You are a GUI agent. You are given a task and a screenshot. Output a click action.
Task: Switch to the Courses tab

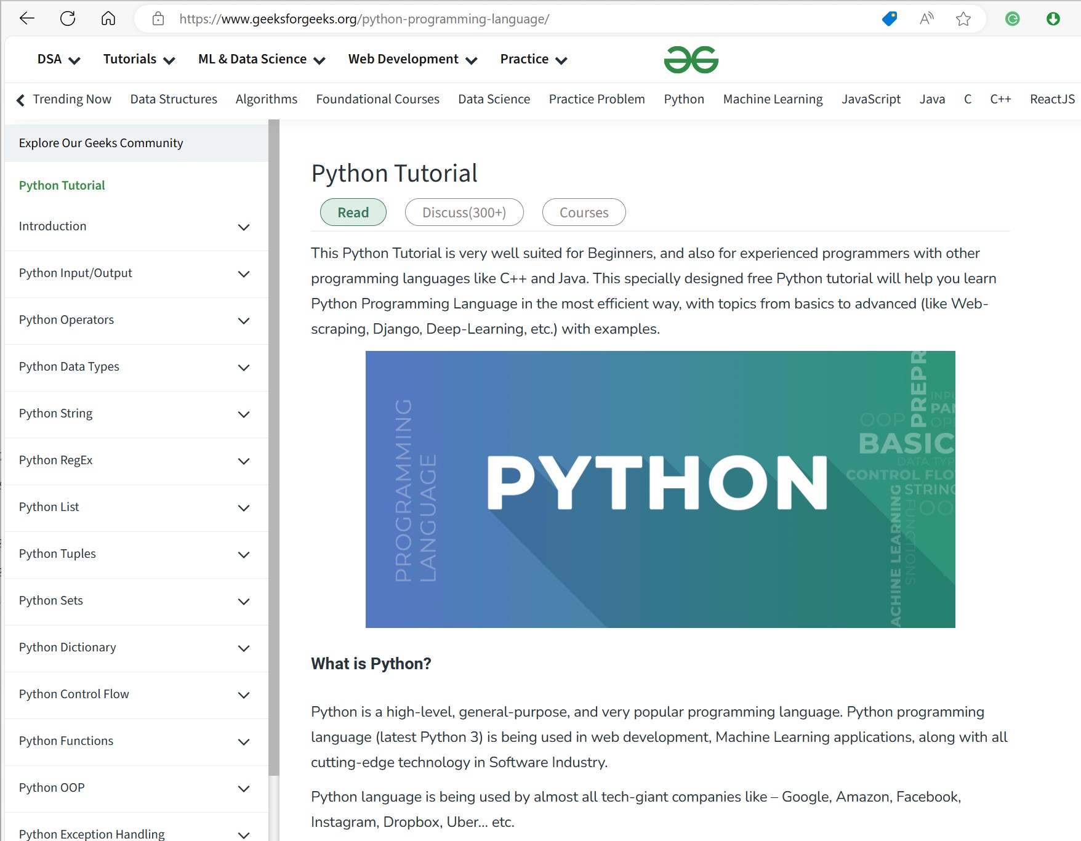584,212
